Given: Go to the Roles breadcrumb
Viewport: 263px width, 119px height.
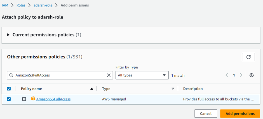Looking at the screenshot, I should point(21,5).
